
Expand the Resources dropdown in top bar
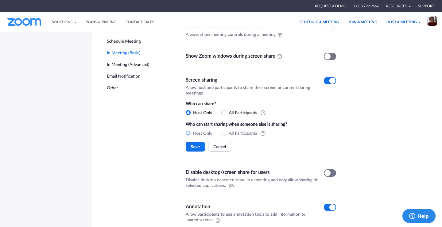pos(398,6)
